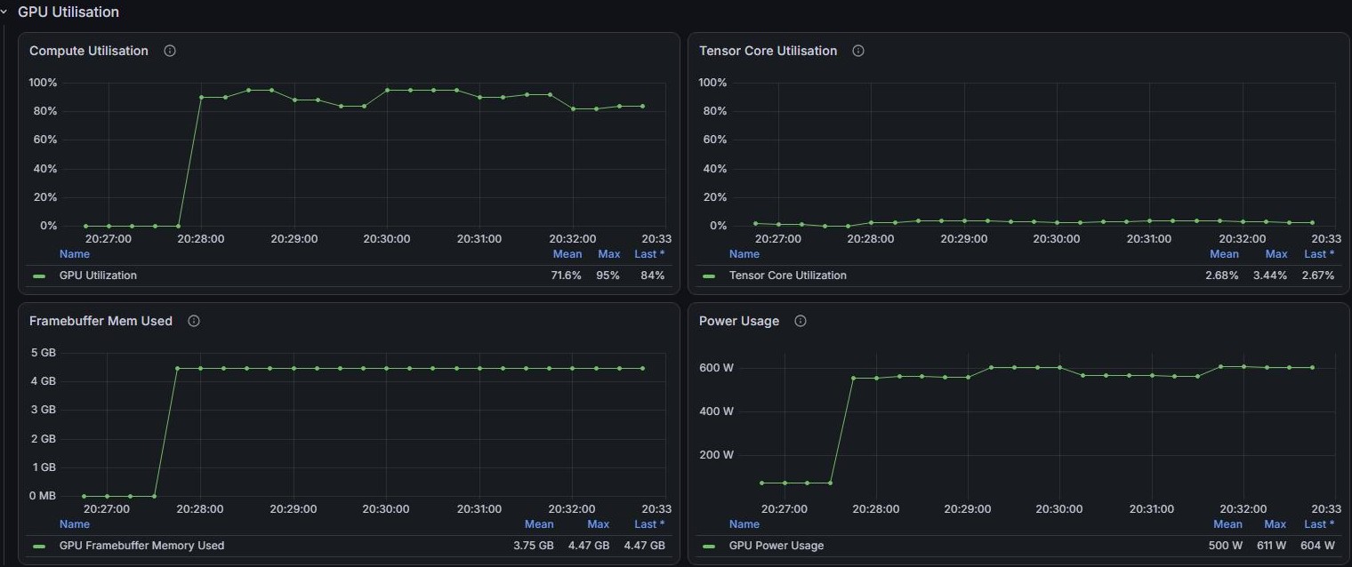Image resolution: width=1352 pixels, height=567 pixels.
Task: Sort Tensor Core legend by Last
Action: point(1320,254)
